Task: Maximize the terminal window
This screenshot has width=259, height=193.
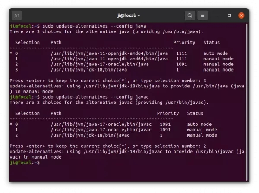Action: pos(230,16)
